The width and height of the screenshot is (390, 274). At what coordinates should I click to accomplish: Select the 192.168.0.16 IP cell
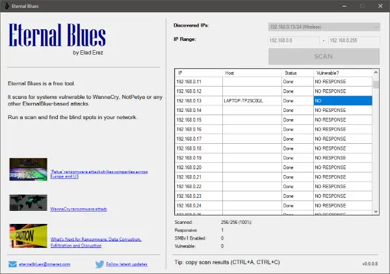(x=199, y=130)
